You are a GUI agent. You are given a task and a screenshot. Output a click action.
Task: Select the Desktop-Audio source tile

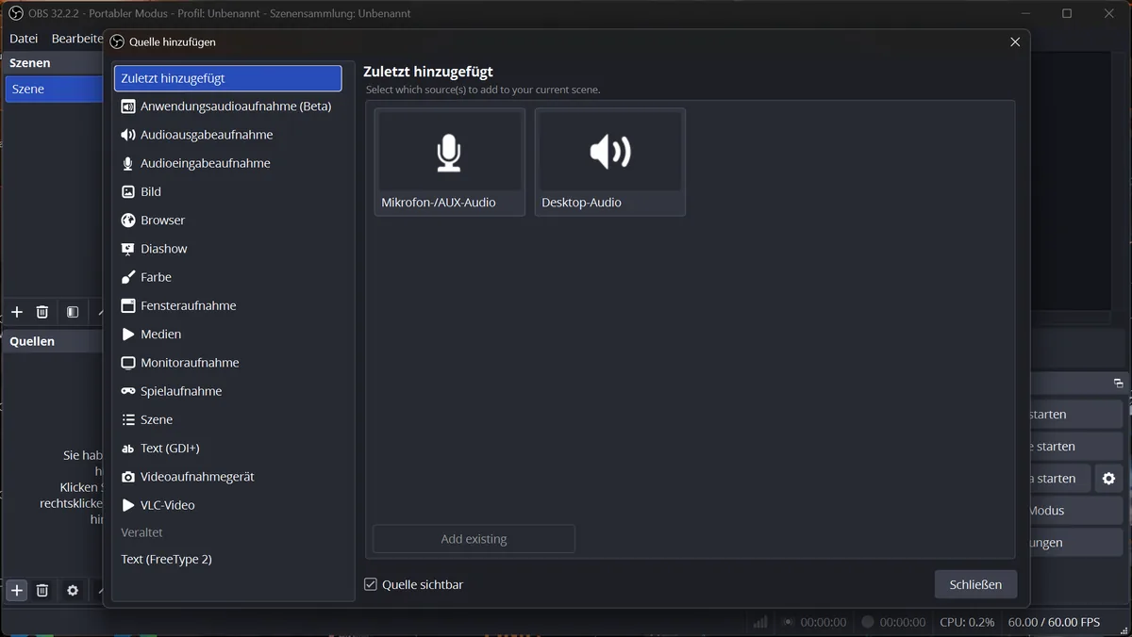tap(610, 162)
